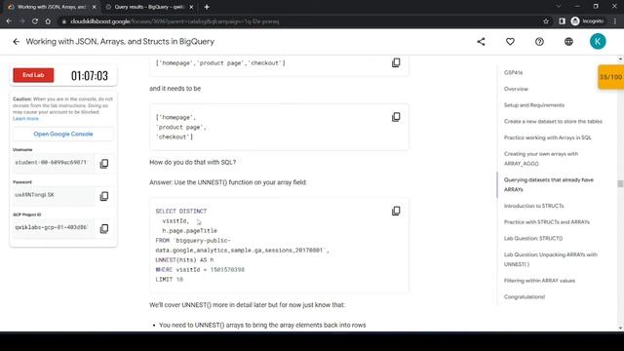Click the 'LIMIT 10' code line

[169, 280]
